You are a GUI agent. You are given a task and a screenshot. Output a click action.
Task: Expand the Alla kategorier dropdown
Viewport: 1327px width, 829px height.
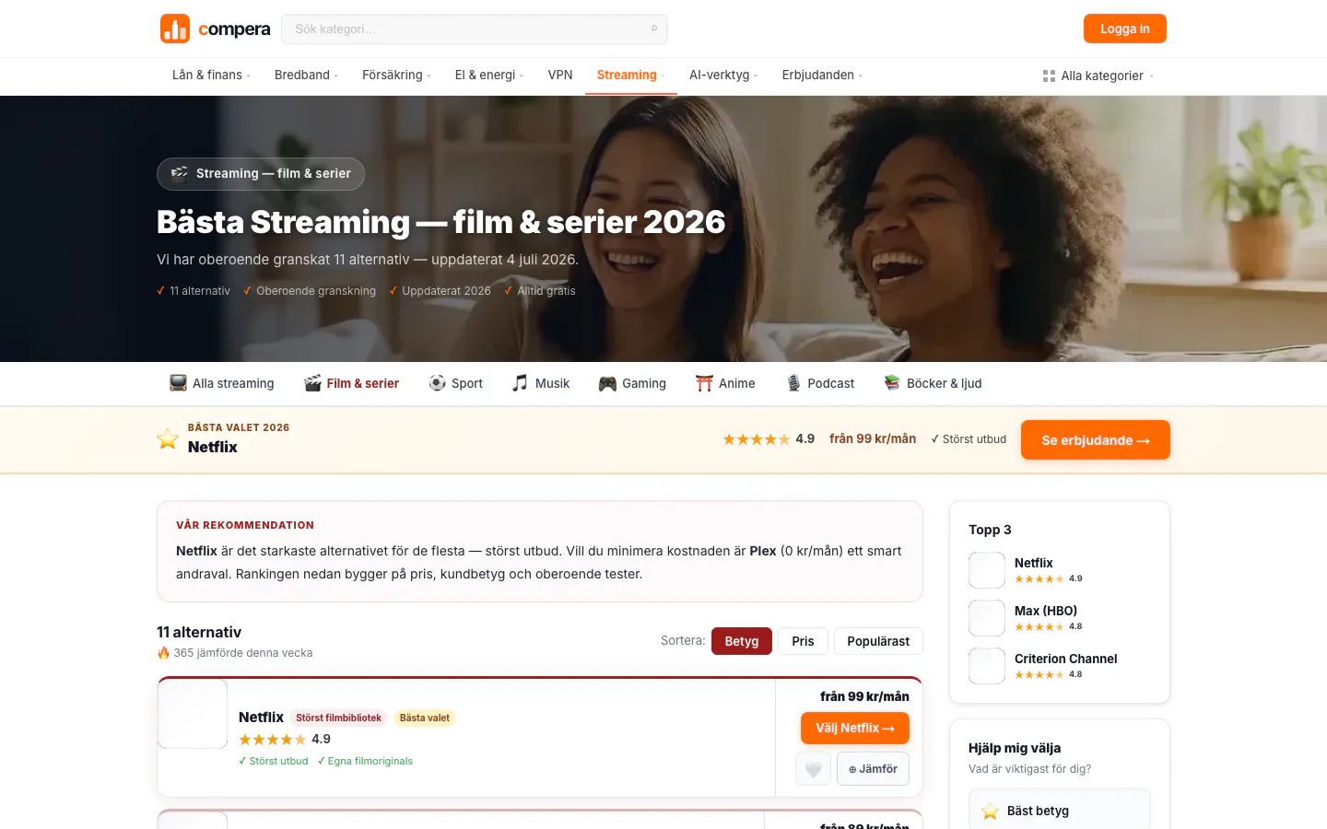[1098, 76]
